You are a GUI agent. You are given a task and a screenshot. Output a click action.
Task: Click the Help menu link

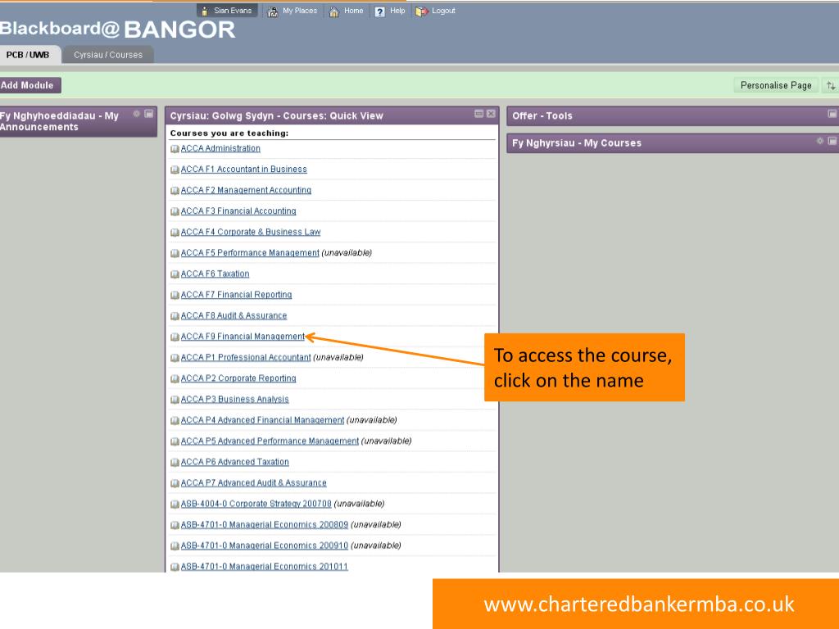coord(397,11)
